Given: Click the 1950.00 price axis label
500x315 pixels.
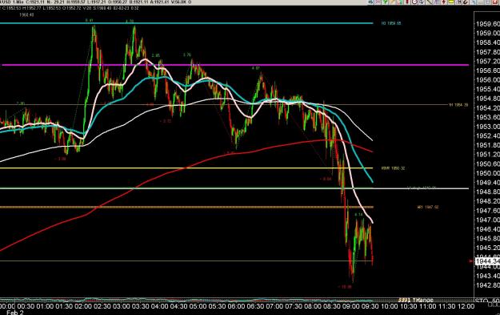Looking at the screenshot, I should point(488,173).
